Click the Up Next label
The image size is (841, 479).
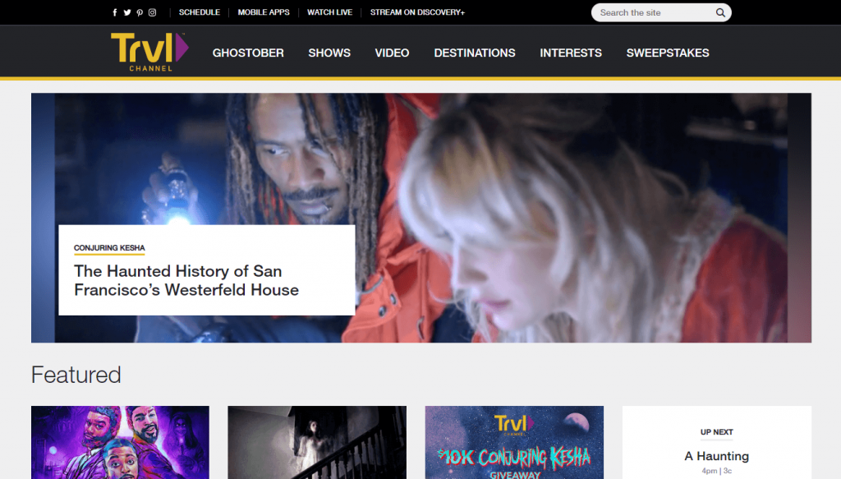point(716,432)
